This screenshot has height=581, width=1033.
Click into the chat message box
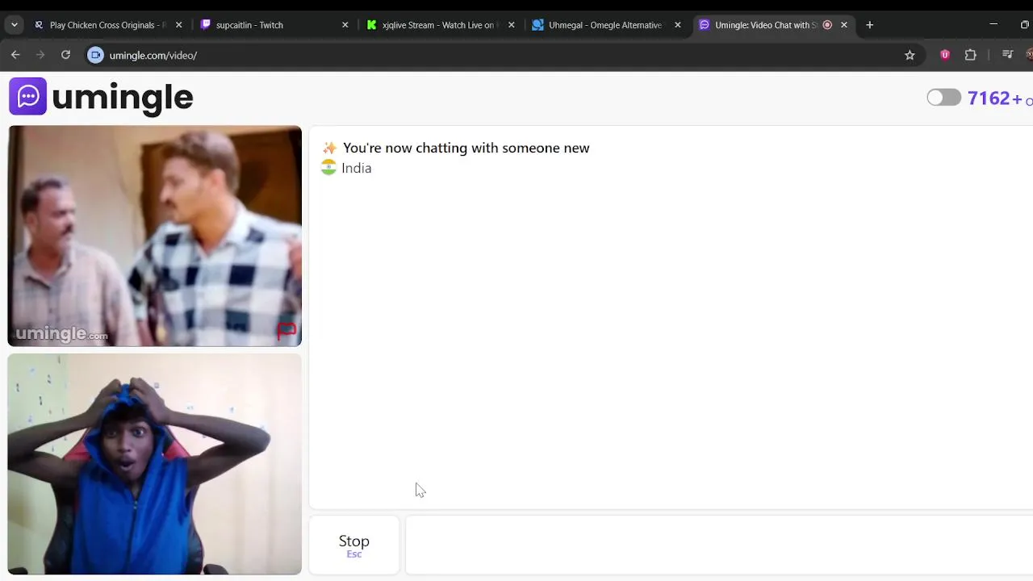click(x=718, y=545)
